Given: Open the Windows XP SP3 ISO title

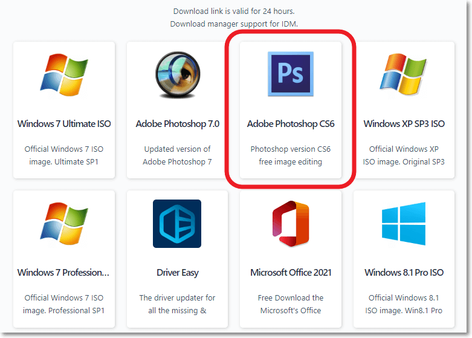Looking at the screenshot, I should (x=404, y=124).
